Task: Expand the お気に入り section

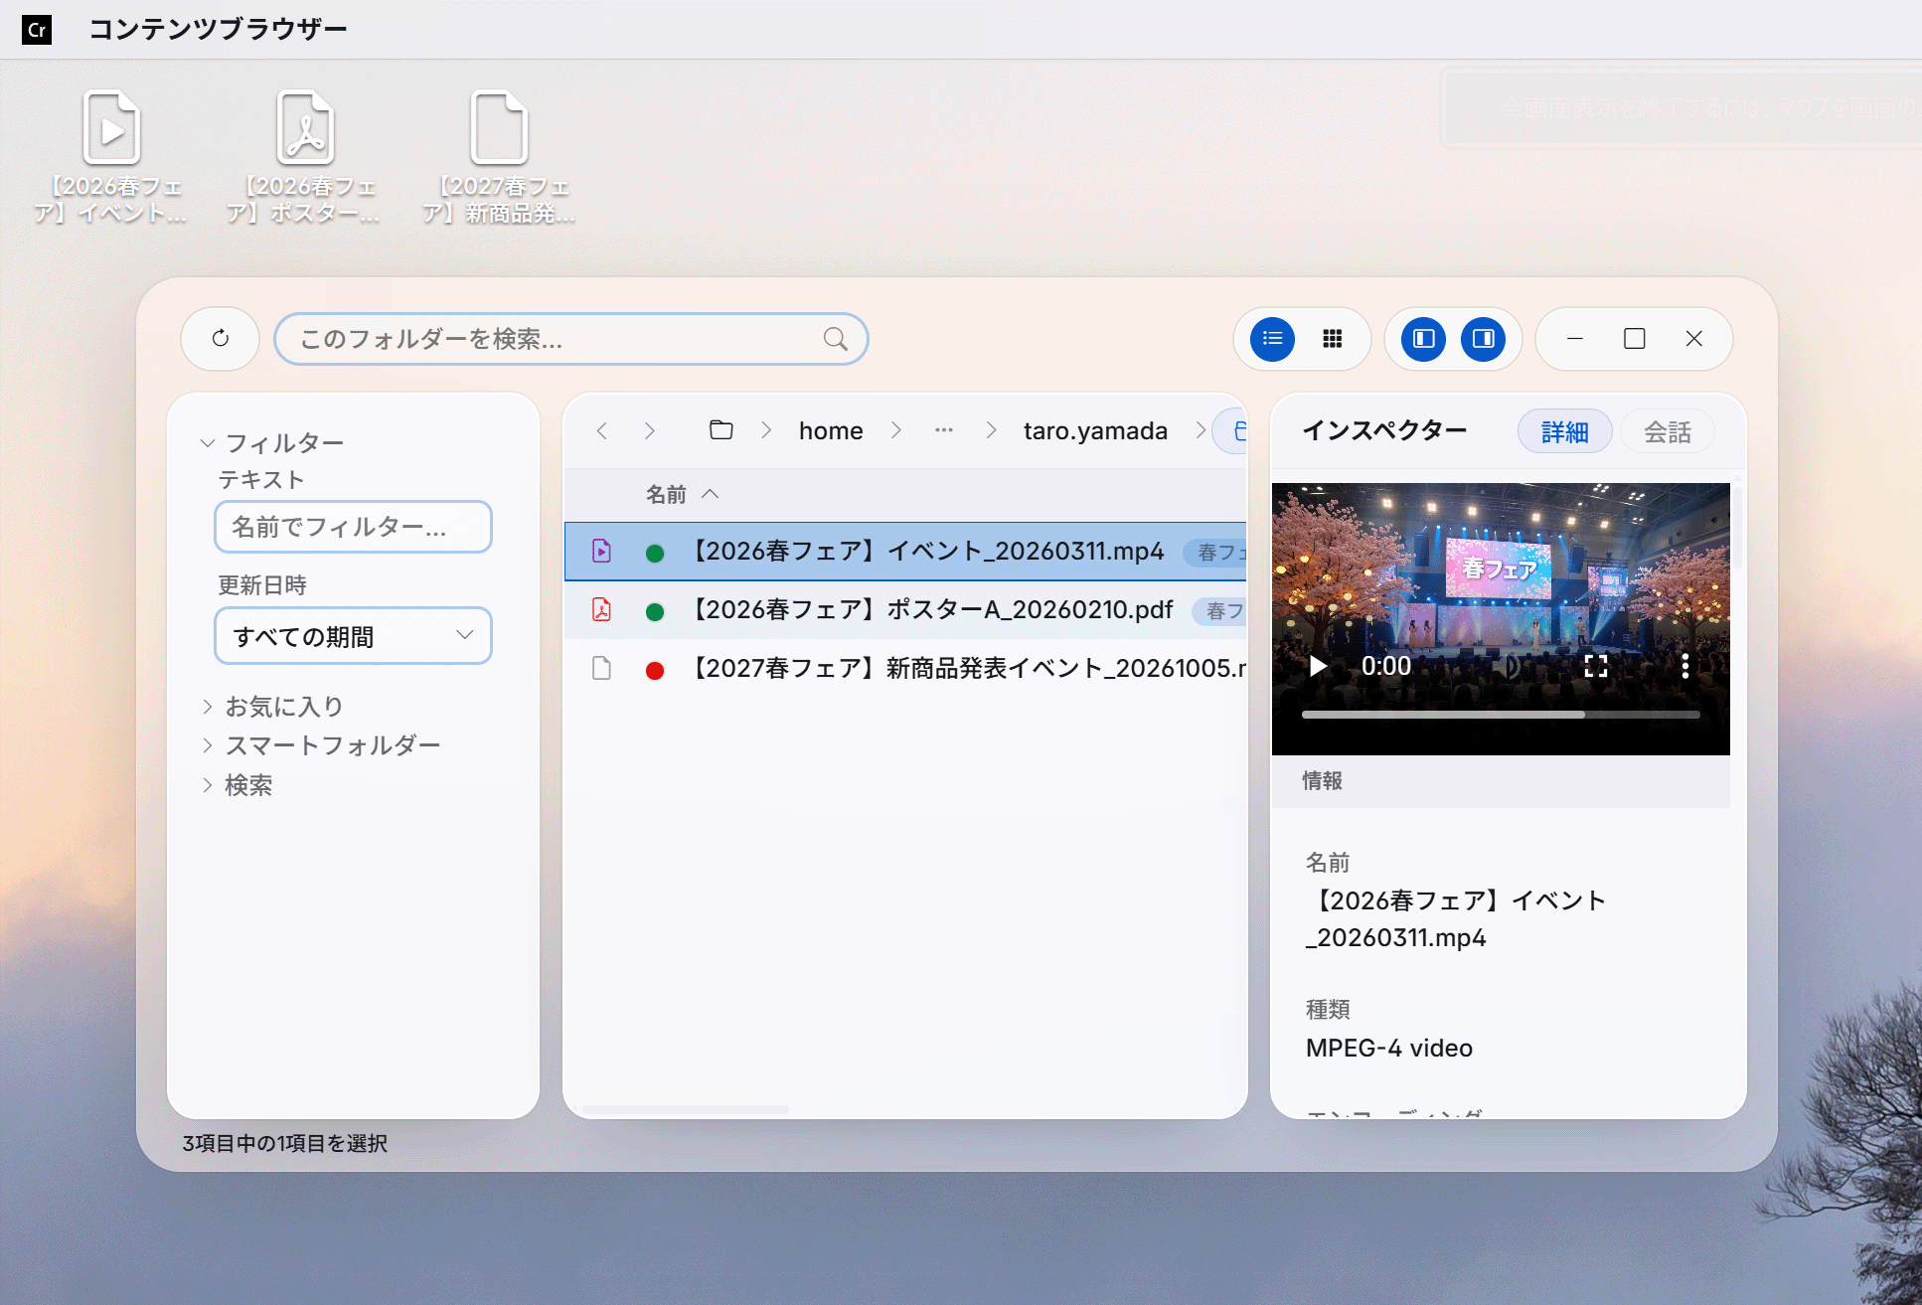Action: point(208,706)
